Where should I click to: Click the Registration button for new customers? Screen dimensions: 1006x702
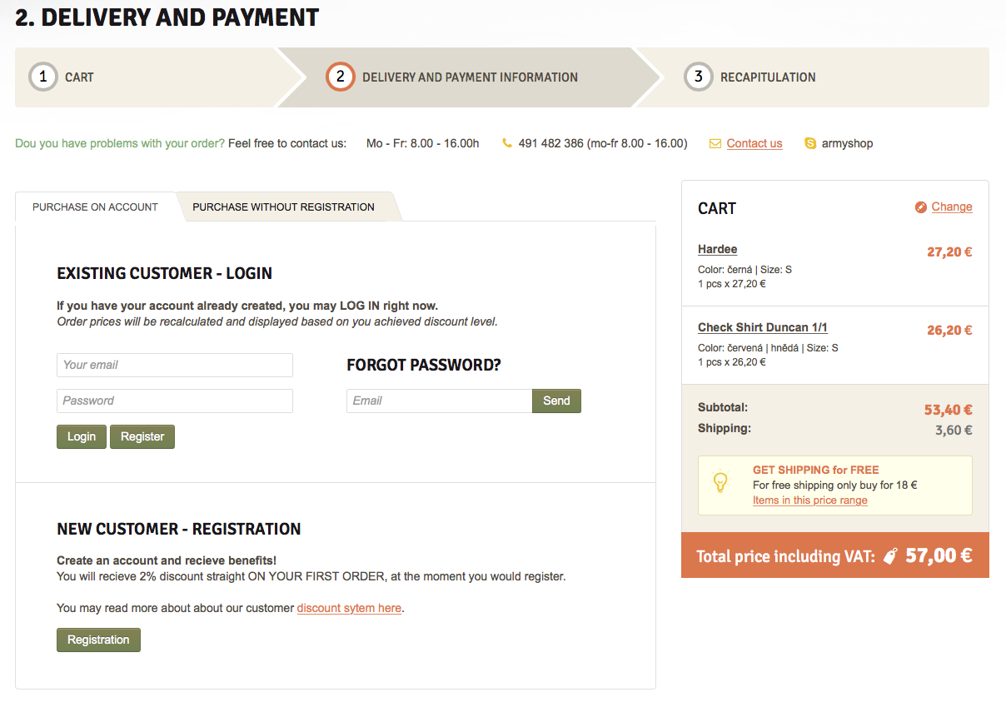98,640
